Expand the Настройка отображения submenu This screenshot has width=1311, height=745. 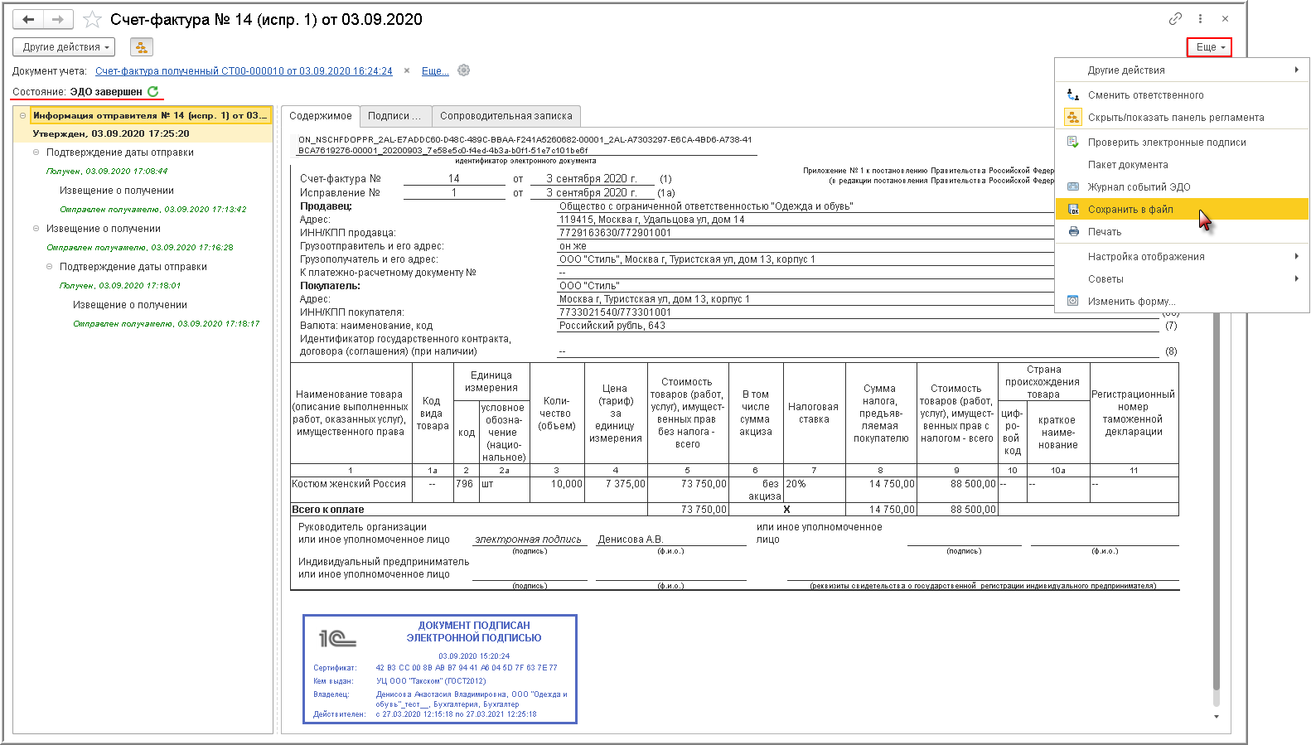pos(1182,257)
